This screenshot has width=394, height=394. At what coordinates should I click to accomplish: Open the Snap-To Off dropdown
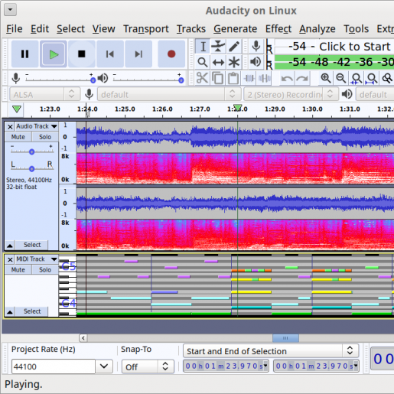pos(148,366)
